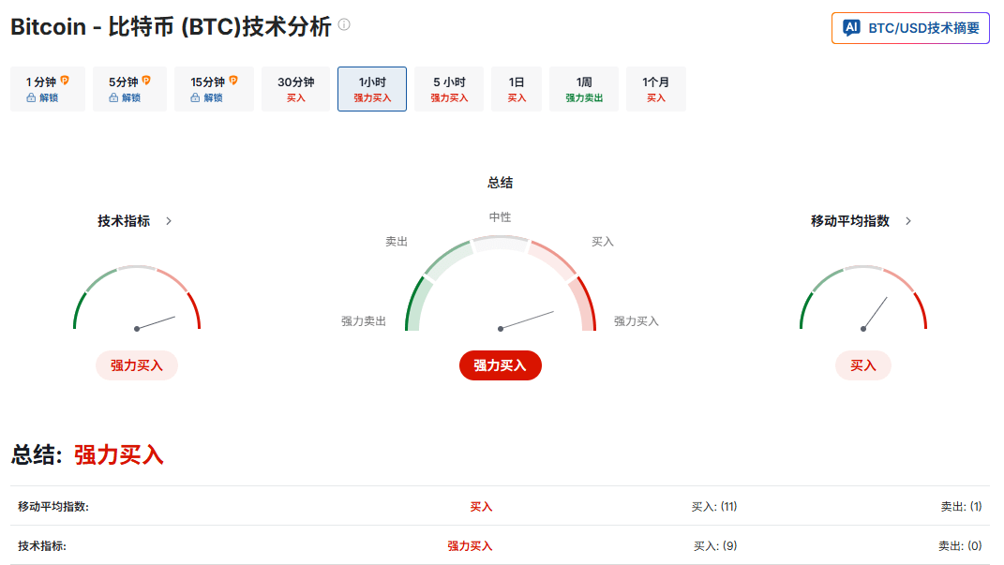
Task: Click the 卖出: (1) count
Action: coord(961,506)
